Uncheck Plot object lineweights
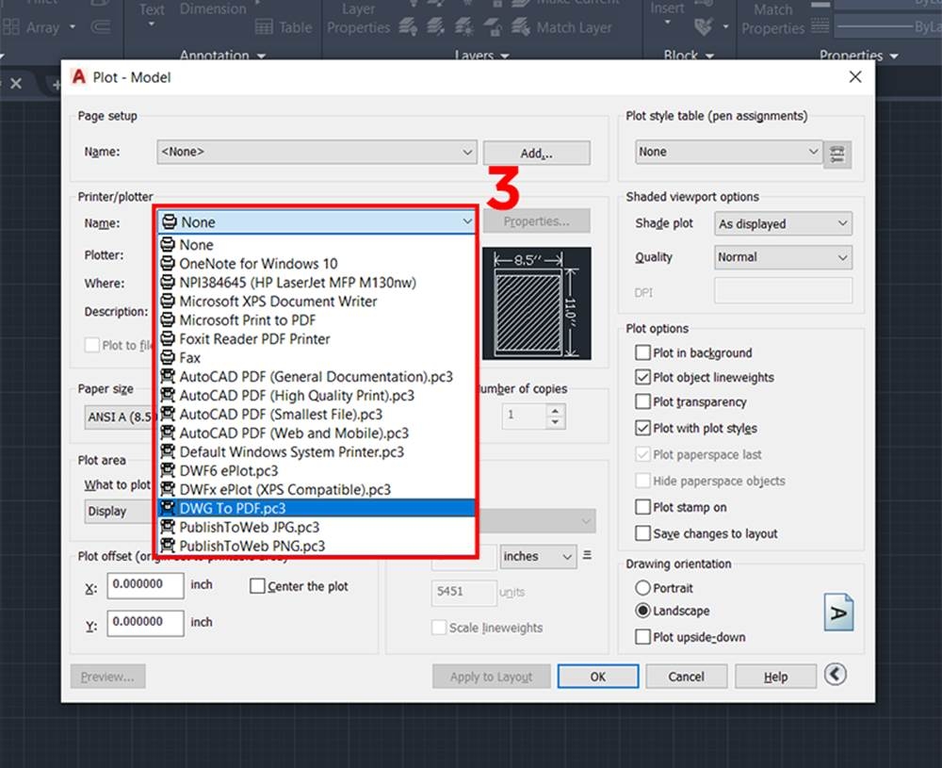The height and width of the screenshot is (768, 942). pyautogui.click(x=642, y=378)
